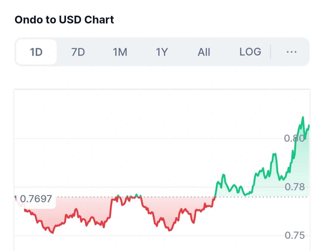Show the 1M price history
The image size is (324, 251).
(120, 52)
